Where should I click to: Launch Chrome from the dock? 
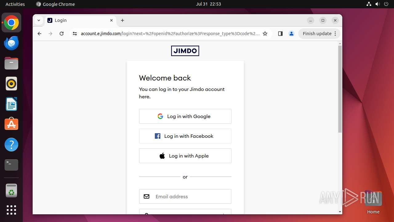click(11, 23)
